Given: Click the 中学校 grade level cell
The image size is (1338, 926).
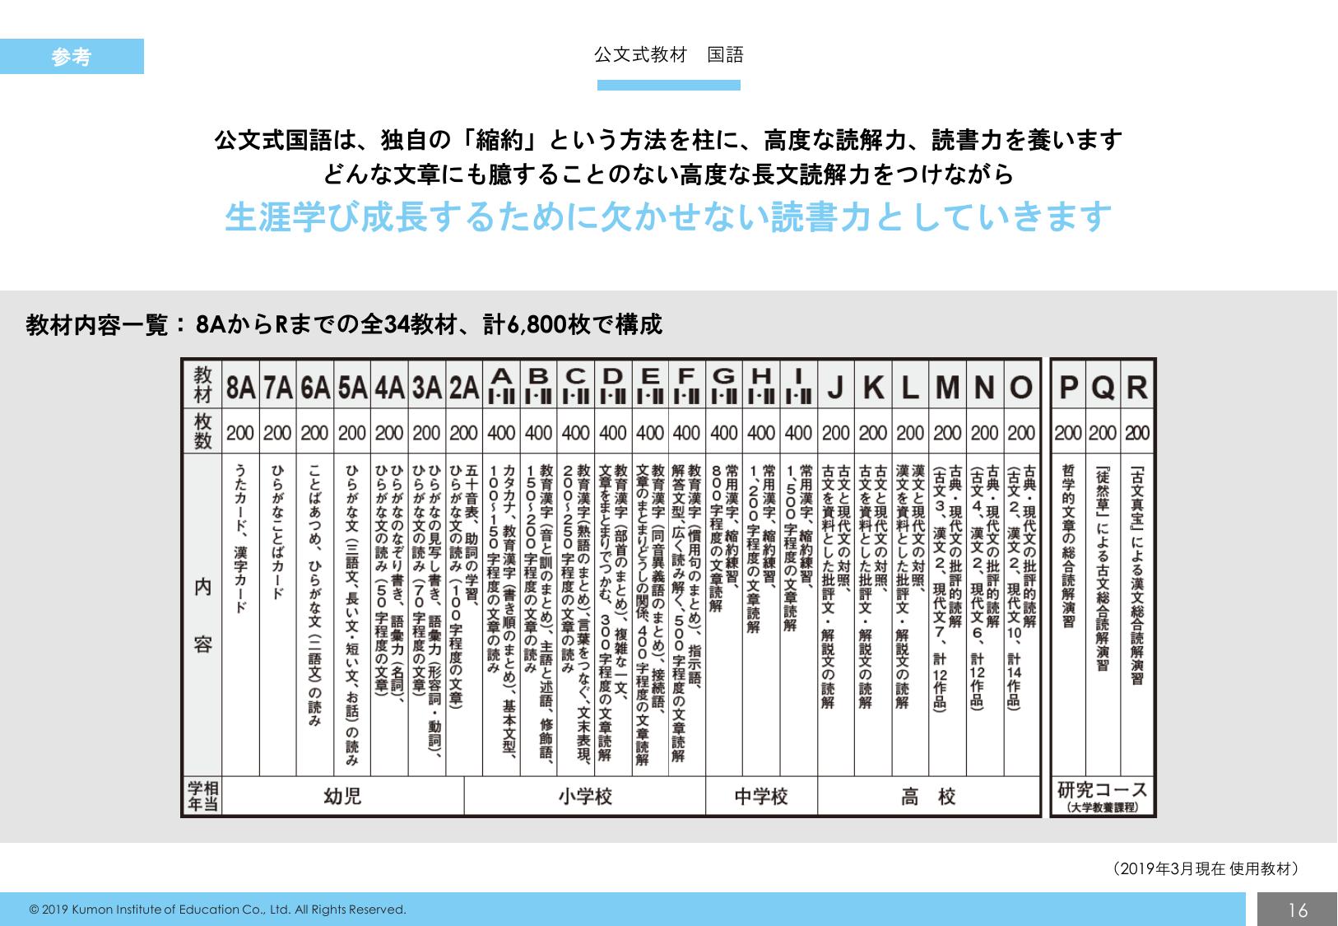Looking at the screenshot, I should [761, 796].
